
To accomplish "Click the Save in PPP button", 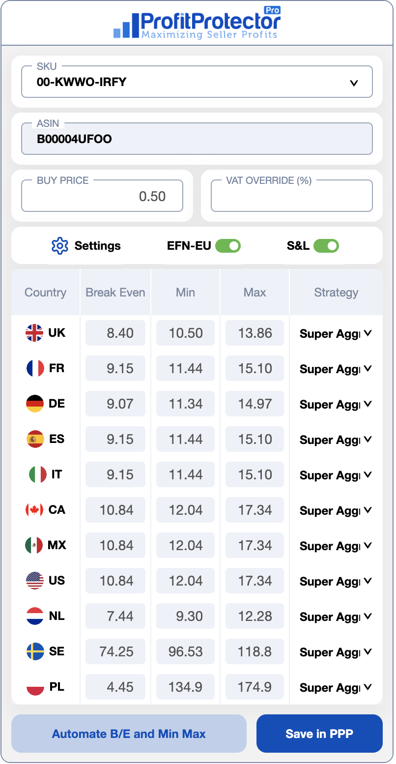I will (x=319, y=734).
